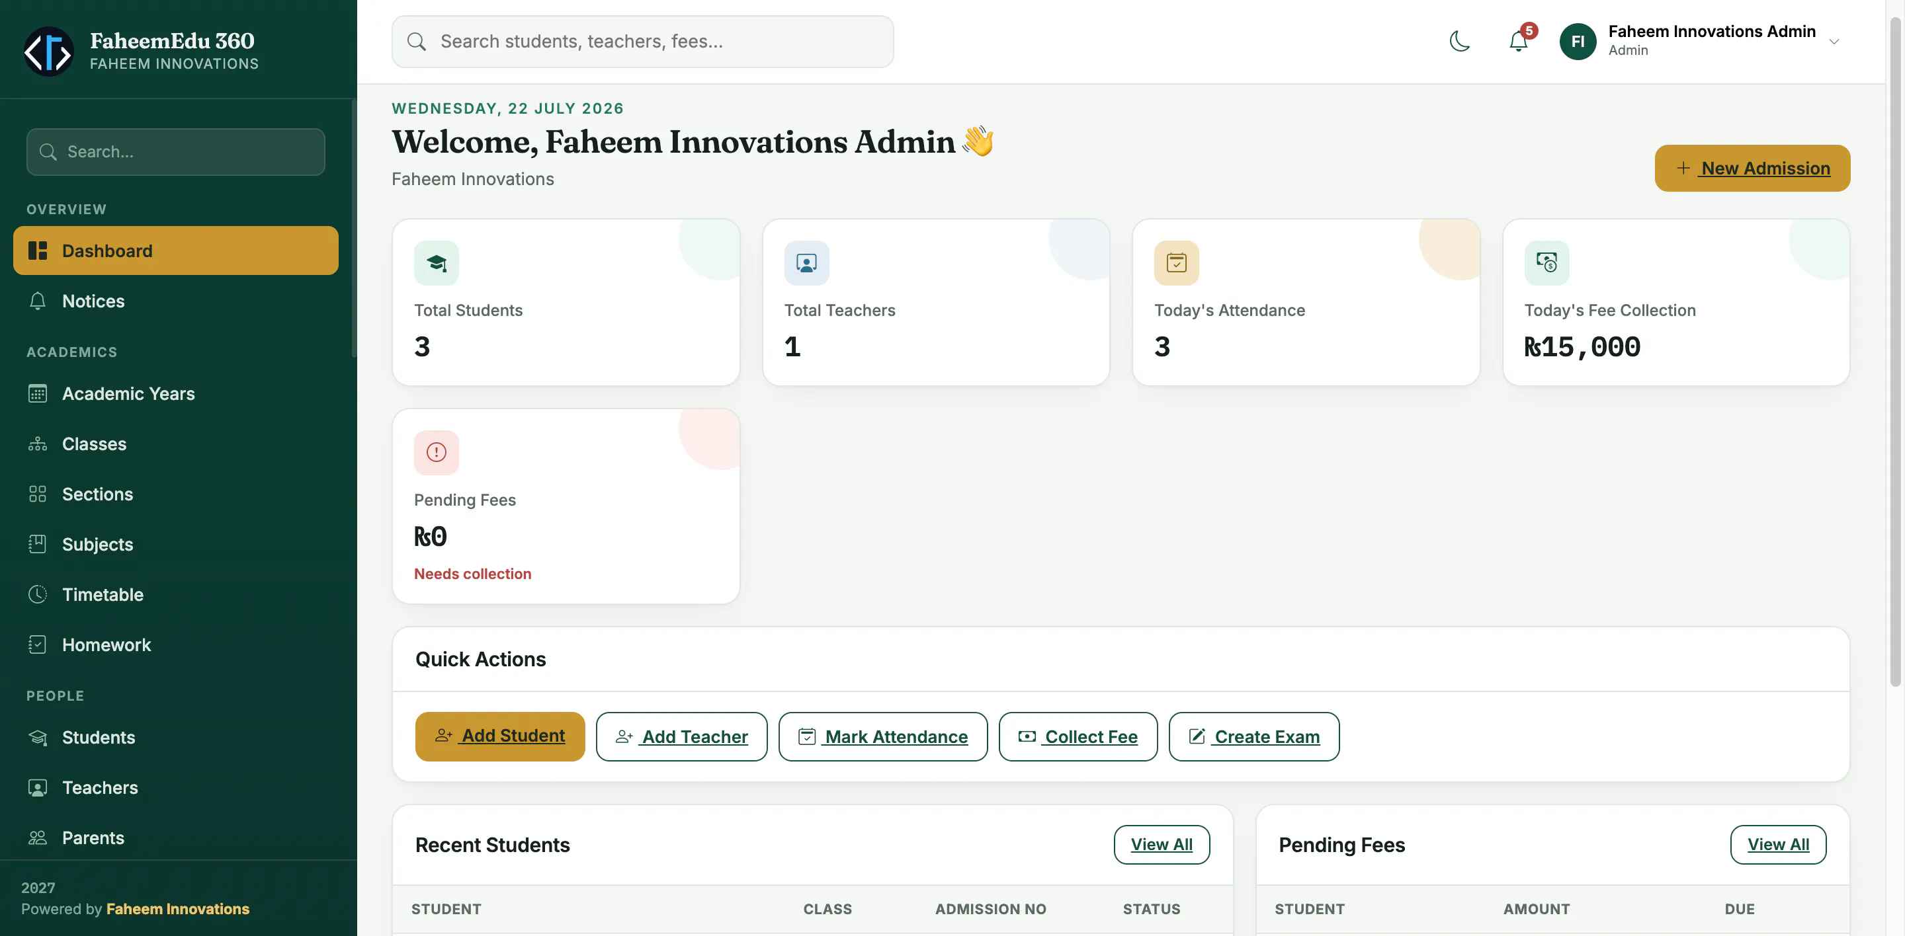The height and width of the screenshot is (936, 1905).
Task: Click the sidebar scrollbar thumb
Action: tap(355, 229)
